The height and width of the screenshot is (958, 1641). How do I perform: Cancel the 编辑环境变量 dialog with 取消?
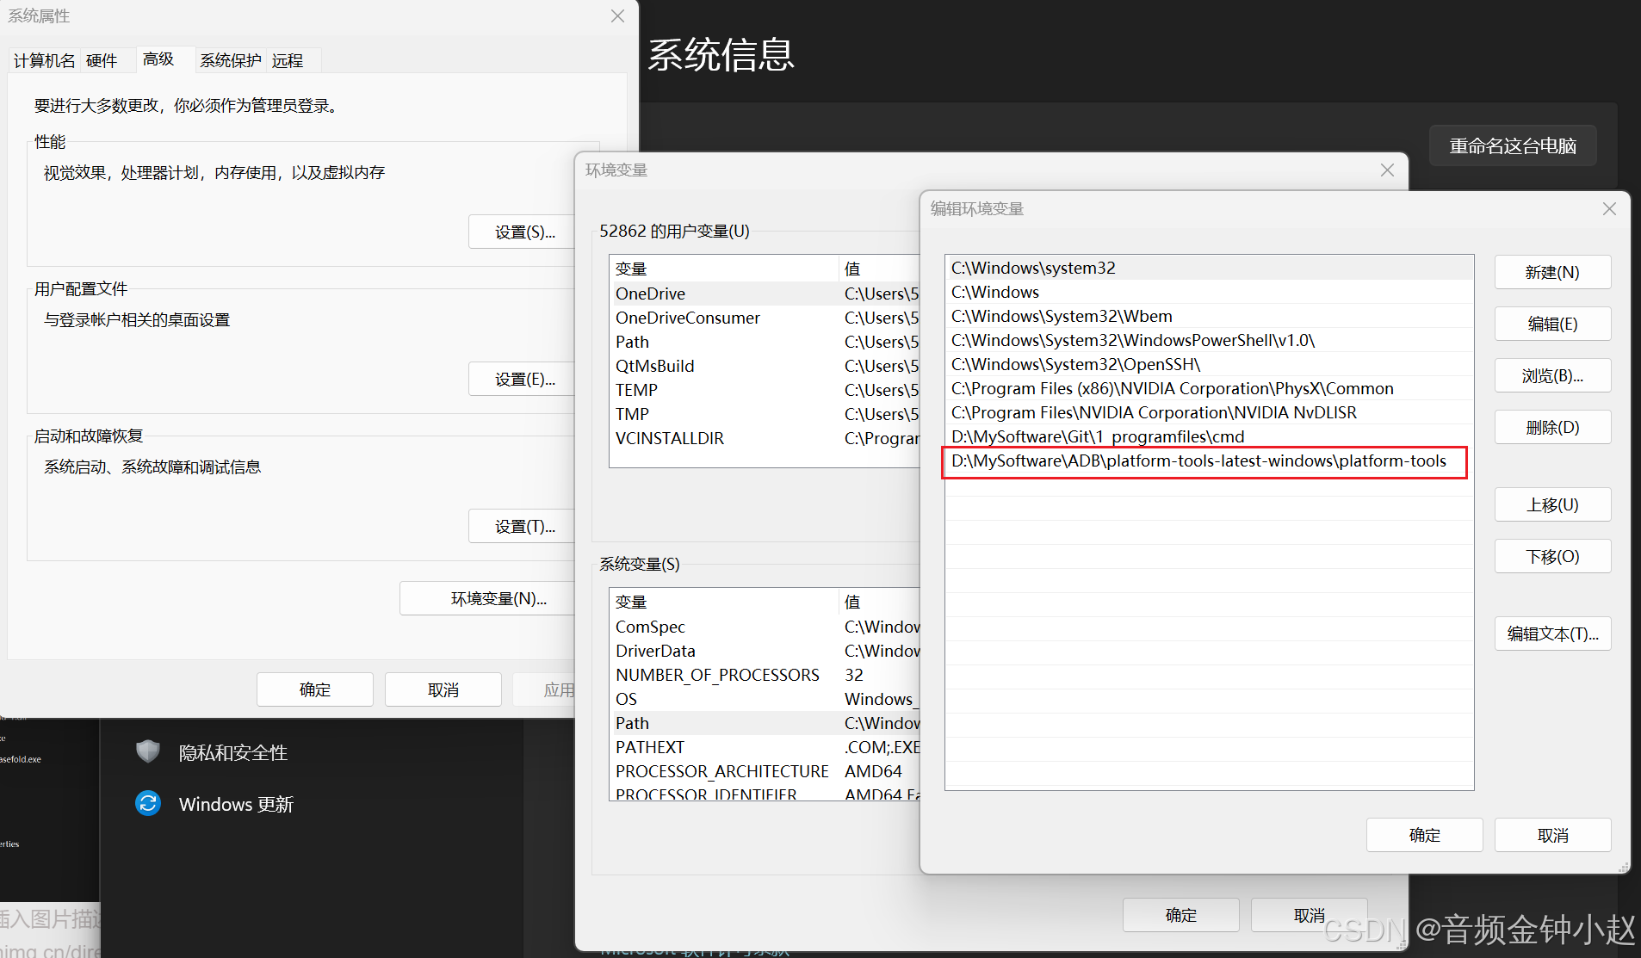click(1552, 835)
